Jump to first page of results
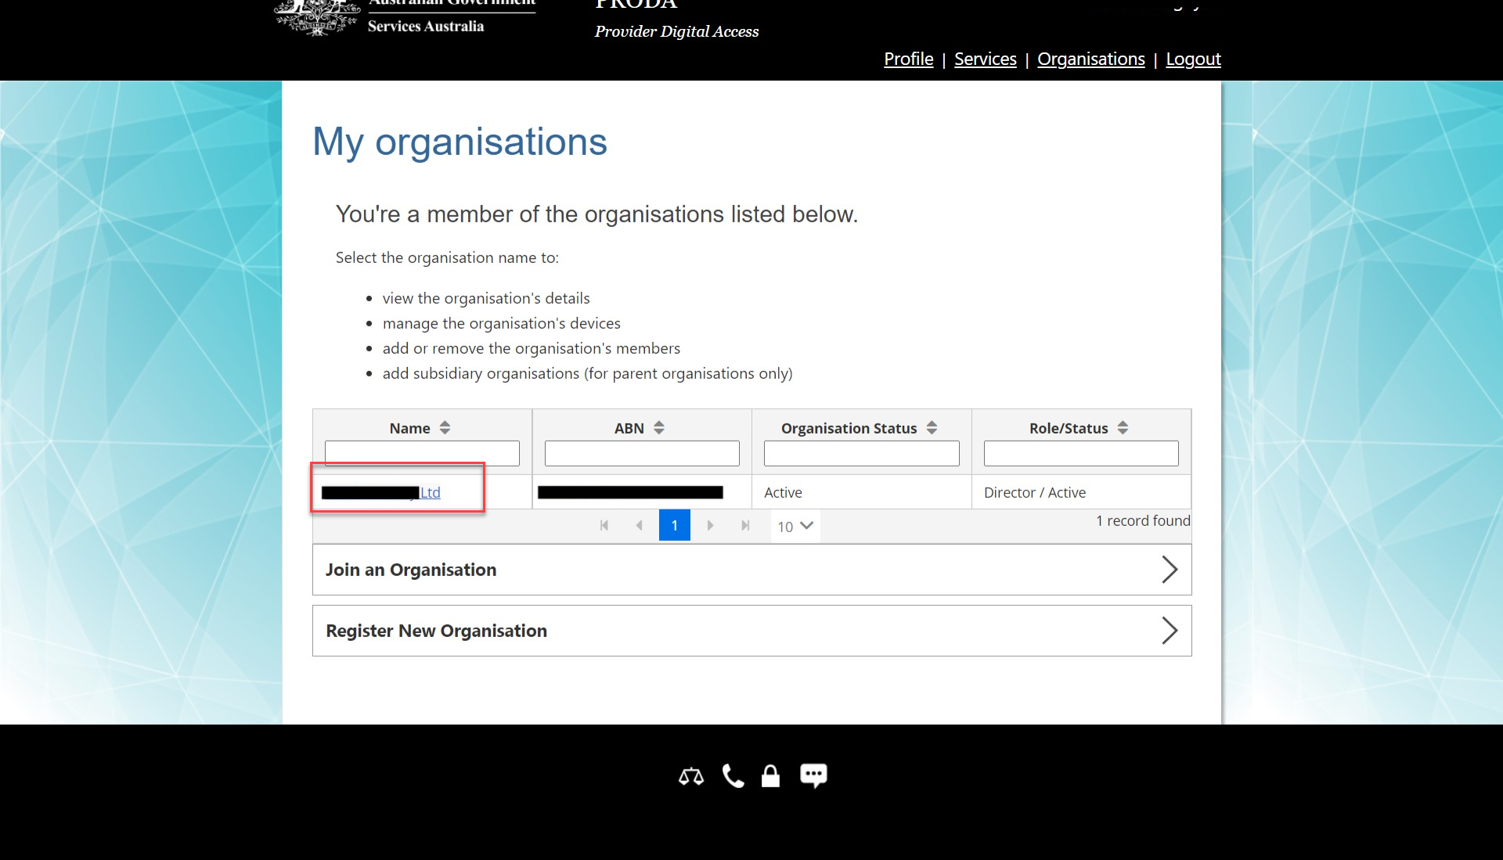 click(x=604, y=526)
